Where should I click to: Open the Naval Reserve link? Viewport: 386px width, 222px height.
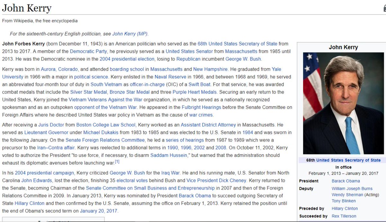pos(170,77)
